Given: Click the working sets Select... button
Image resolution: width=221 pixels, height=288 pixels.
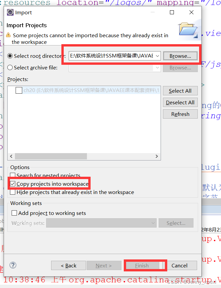Looking at the screenshot, I should coord(176,223).
